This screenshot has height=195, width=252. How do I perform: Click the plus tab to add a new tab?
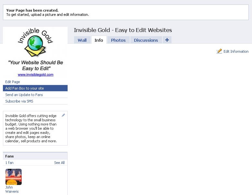point(167,40)
